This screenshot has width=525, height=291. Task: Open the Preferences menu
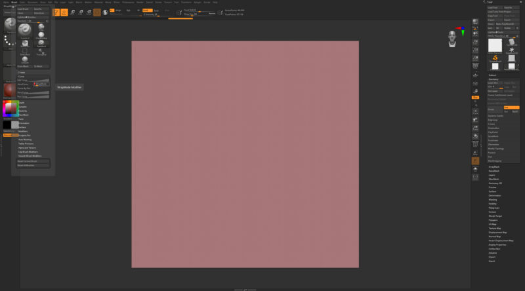coord(128,3)
